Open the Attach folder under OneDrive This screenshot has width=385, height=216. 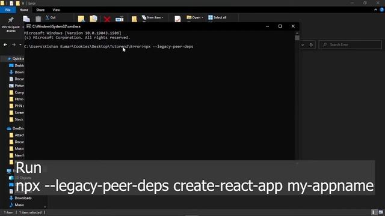[17, 135]
